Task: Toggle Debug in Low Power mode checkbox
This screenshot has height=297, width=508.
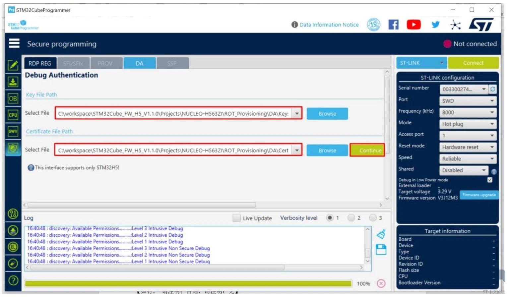Action: click(490, 180)
